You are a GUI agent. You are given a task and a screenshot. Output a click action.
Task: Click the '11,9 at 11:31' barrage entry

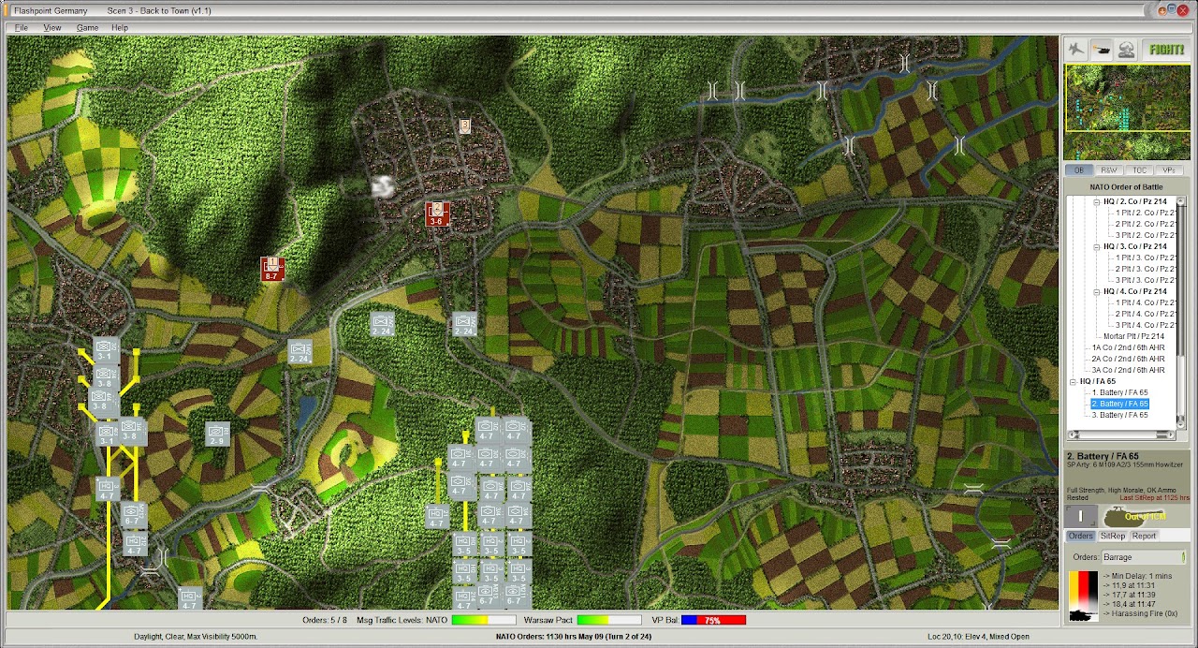click(x=1129, y=585)
